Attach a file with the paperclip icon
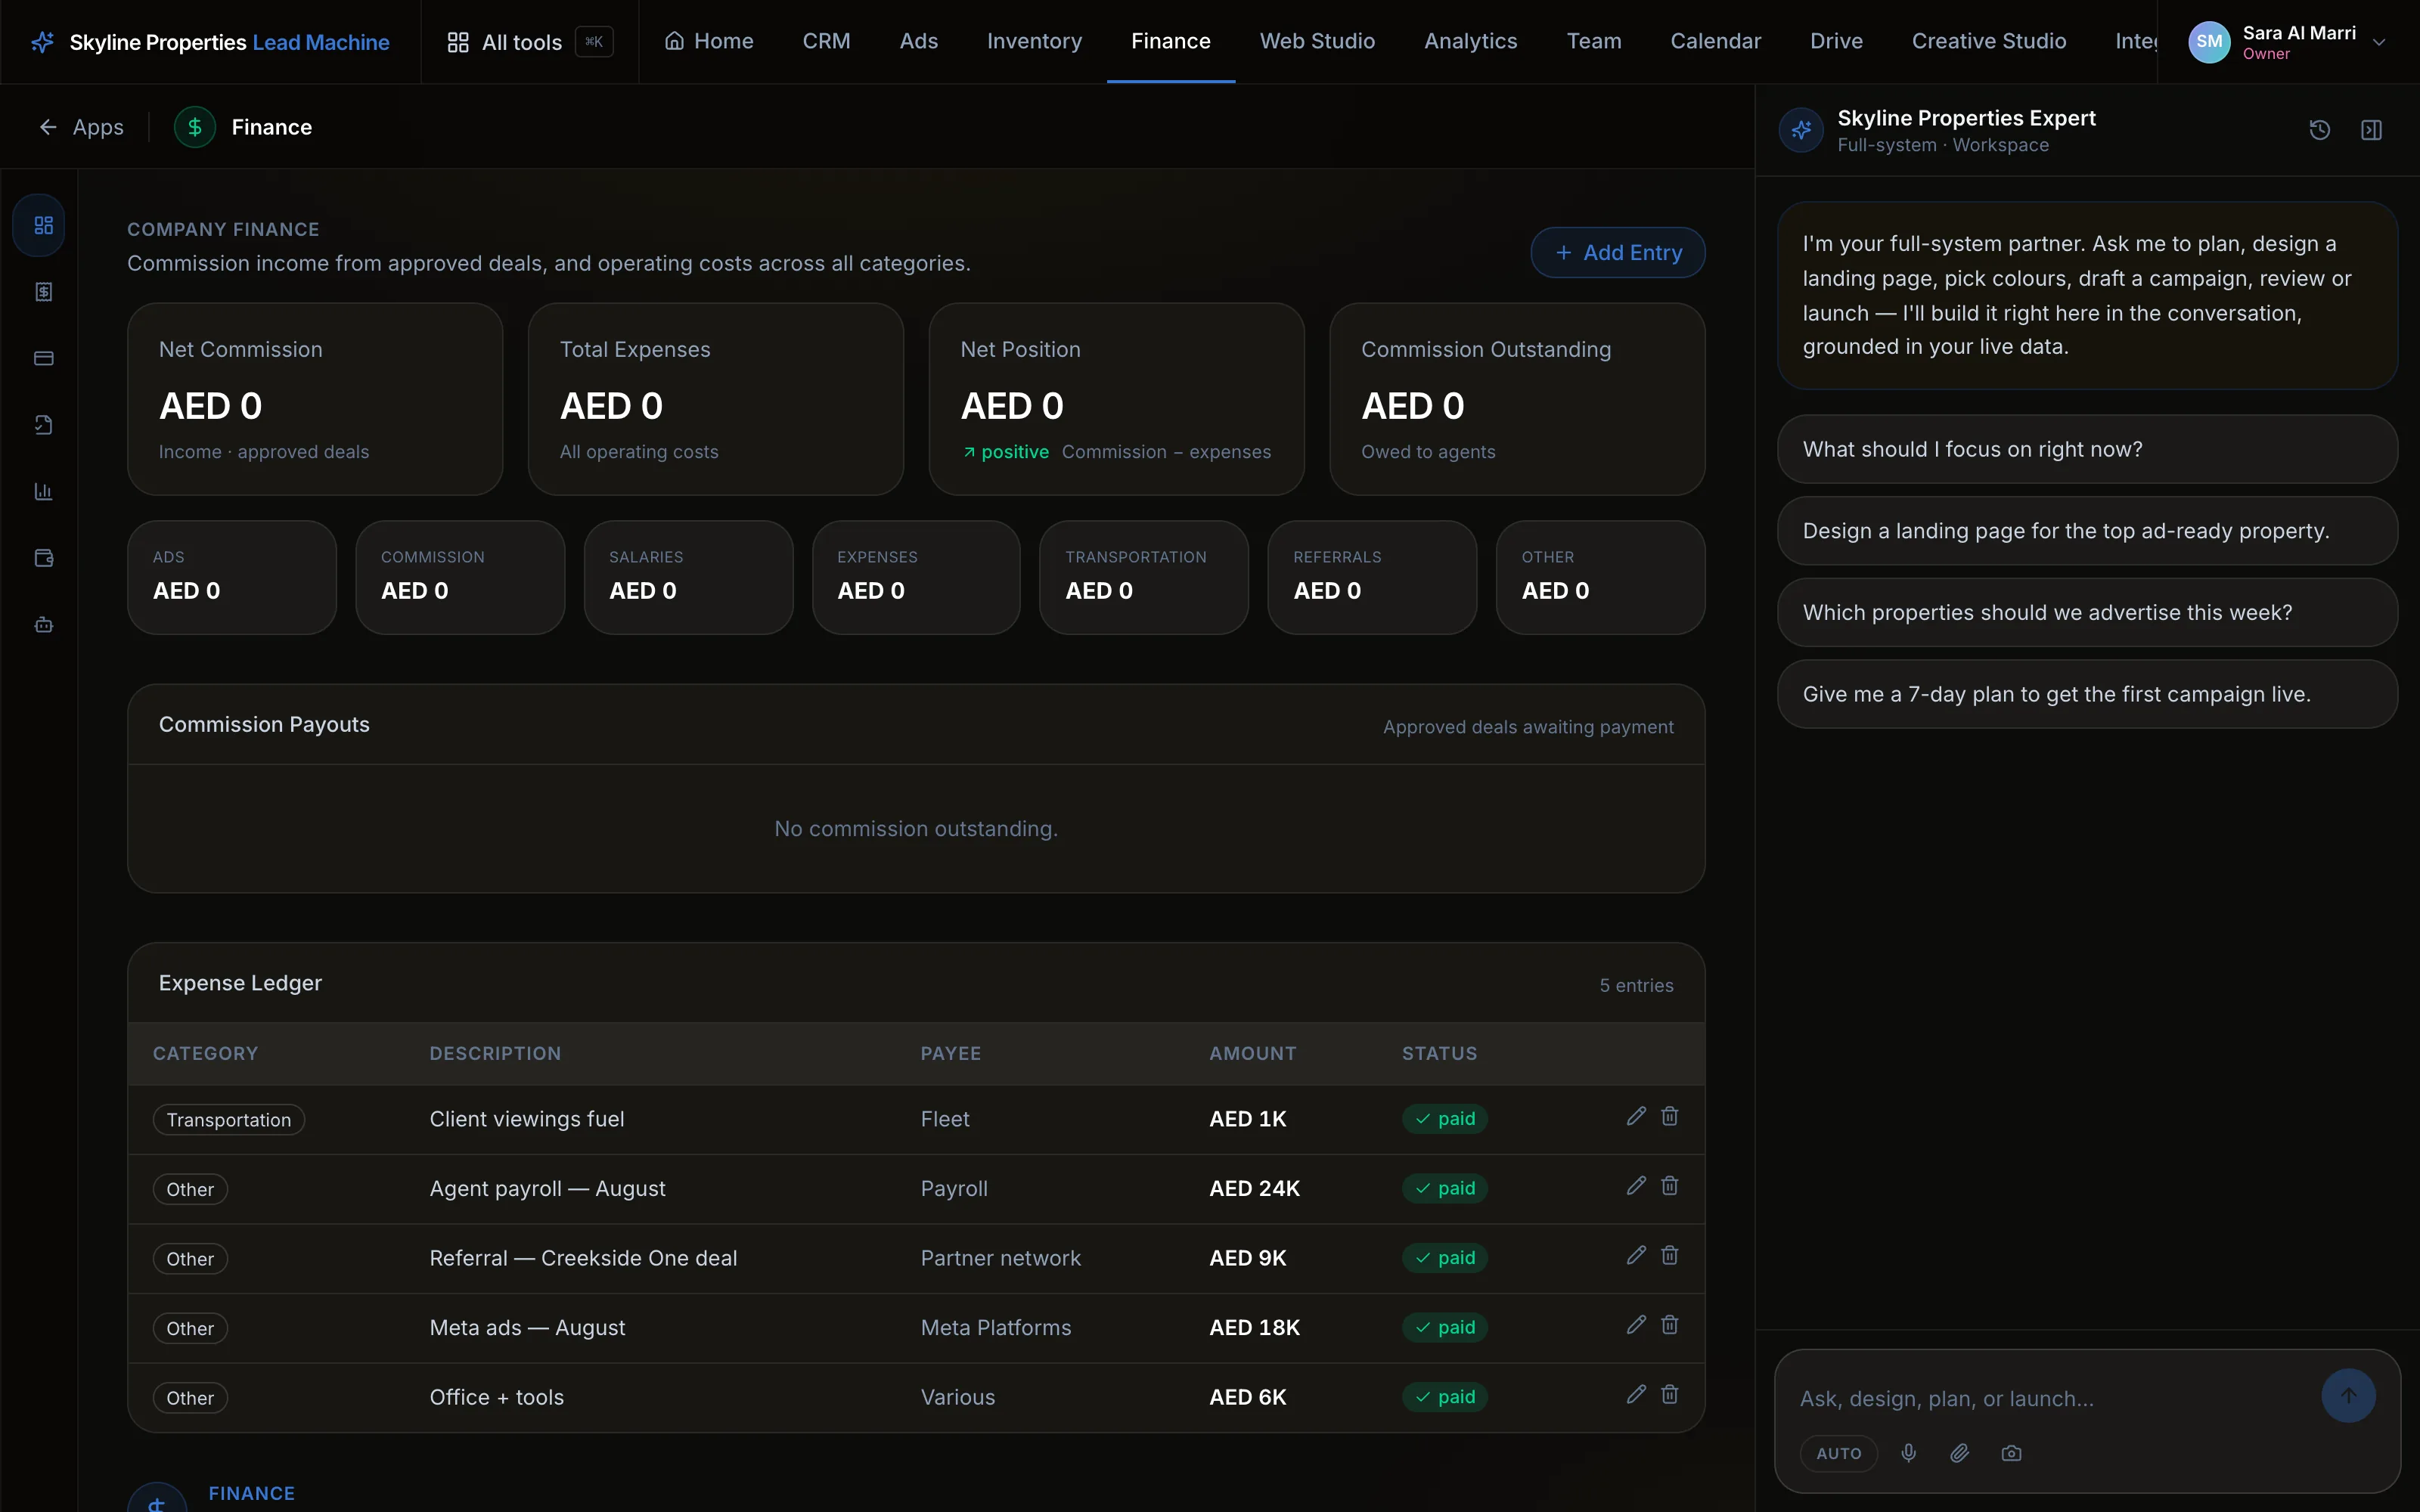The image size is (2420, 1512). click(1959, 1453)
